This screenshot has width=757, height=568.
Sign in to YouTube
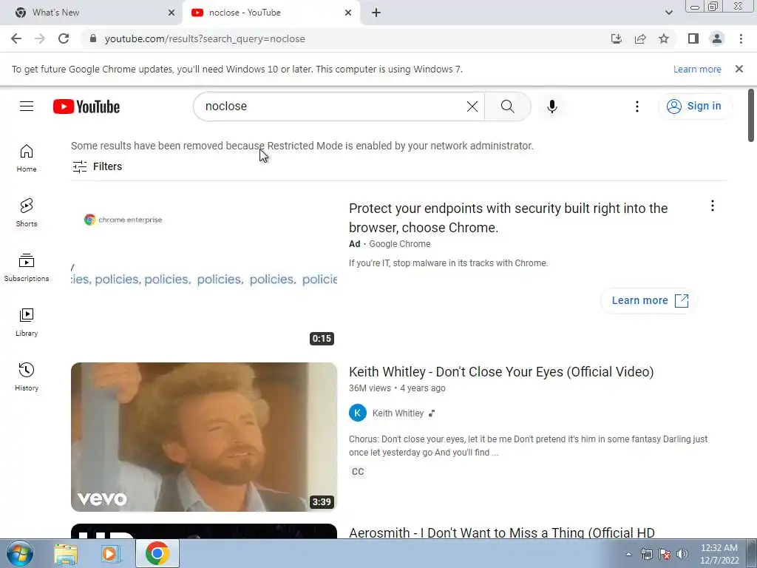[x=694, y=106]
